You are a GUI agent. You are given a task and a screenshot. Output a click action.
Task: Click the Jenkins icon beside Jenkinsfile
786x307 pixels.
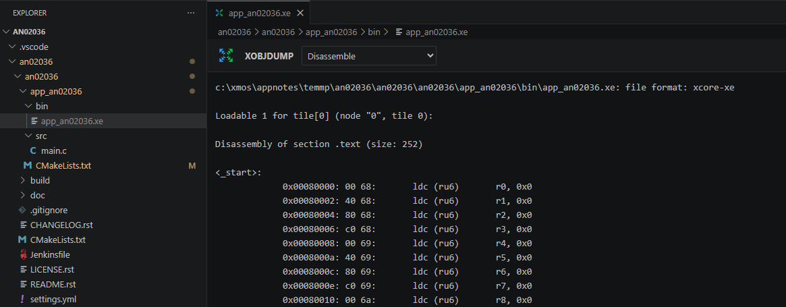pyautogui.click(x=23, y=255)
